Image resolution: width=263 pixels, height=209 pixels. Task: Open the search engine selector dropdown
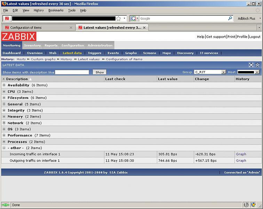[135, 18]
